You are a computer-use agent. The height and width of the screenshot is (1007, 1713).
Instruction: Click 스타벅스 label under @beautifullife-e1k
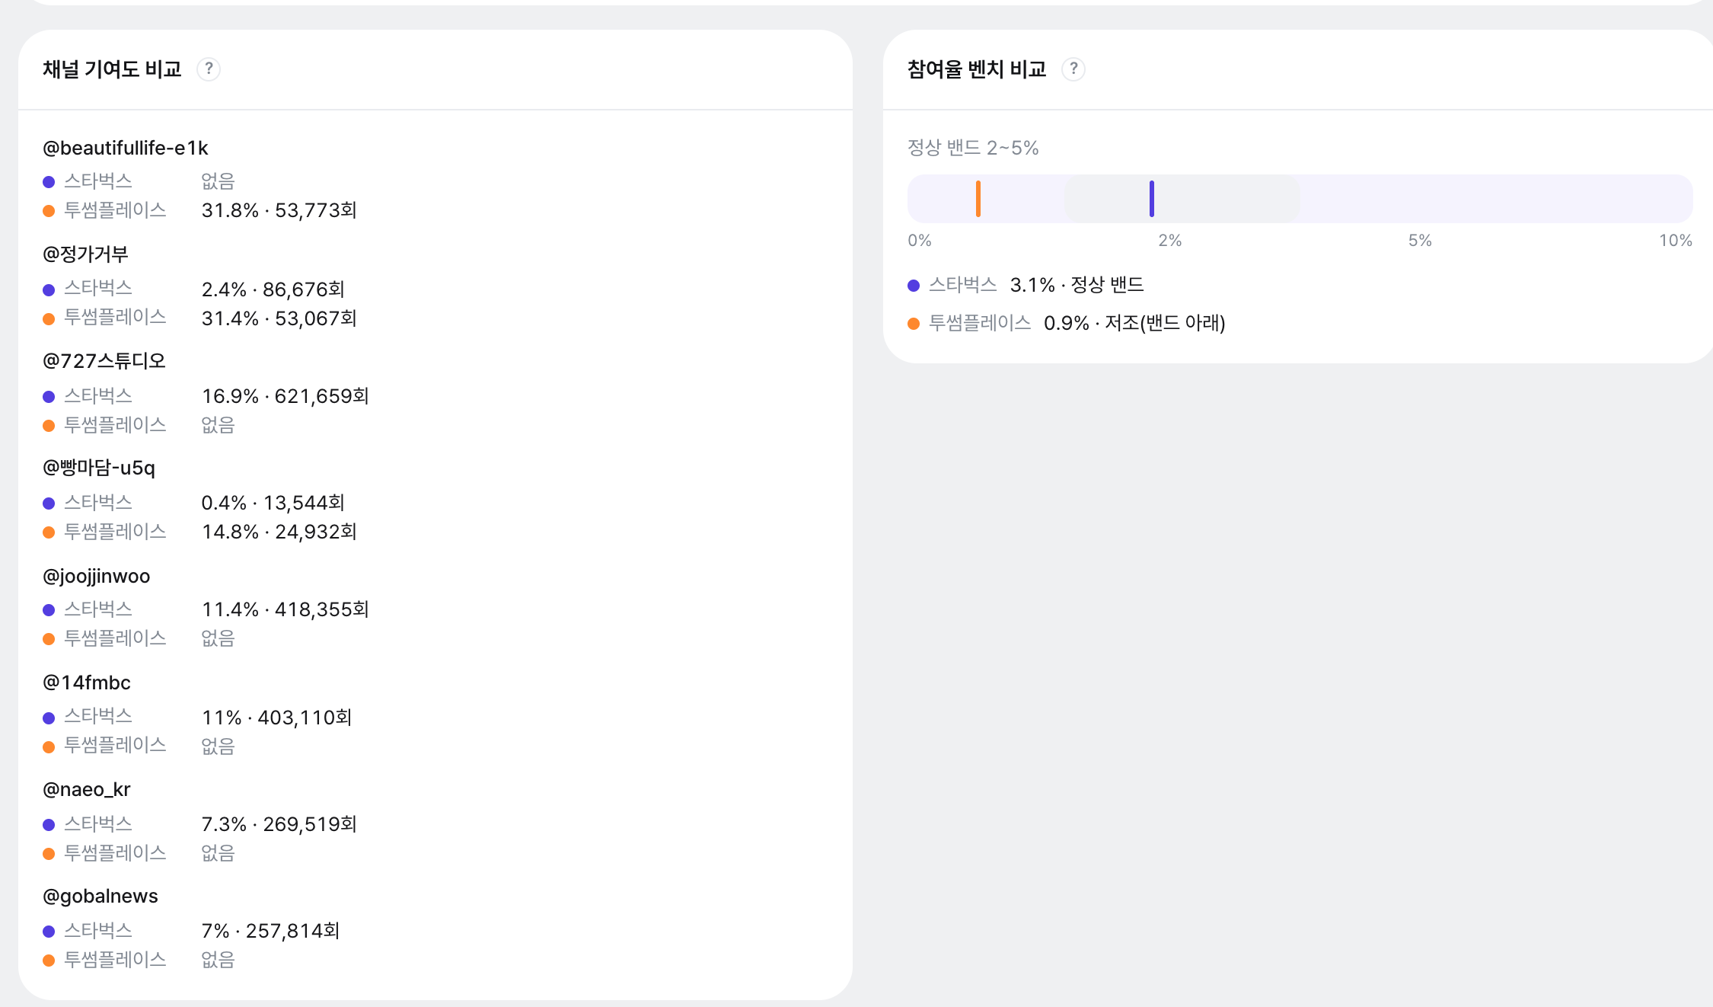coord(98,181)
